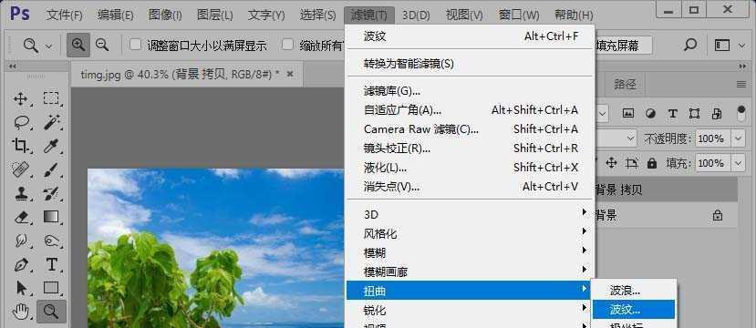
Task: Open the 填充 percentage dropdown
Action: tap(739, 163)
